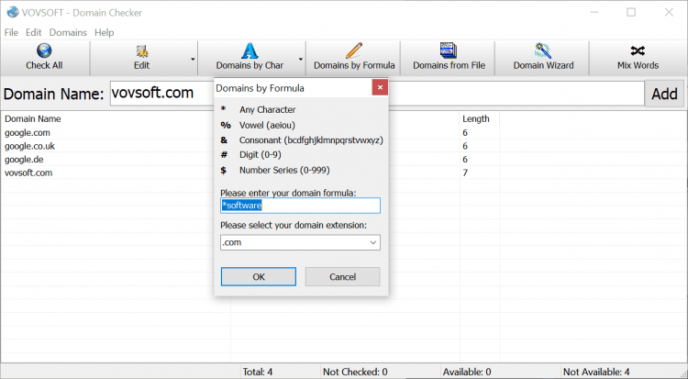Close the Domains by Formula dialog
Screen dimensions: 688x379
[x=380, y=88]
